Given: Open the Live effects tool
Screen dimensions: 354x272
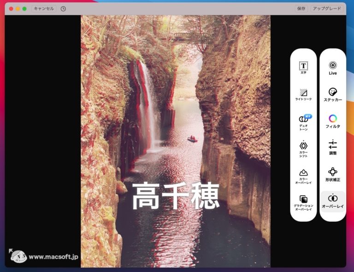Looking at the screenshot, I should point(332,68).
